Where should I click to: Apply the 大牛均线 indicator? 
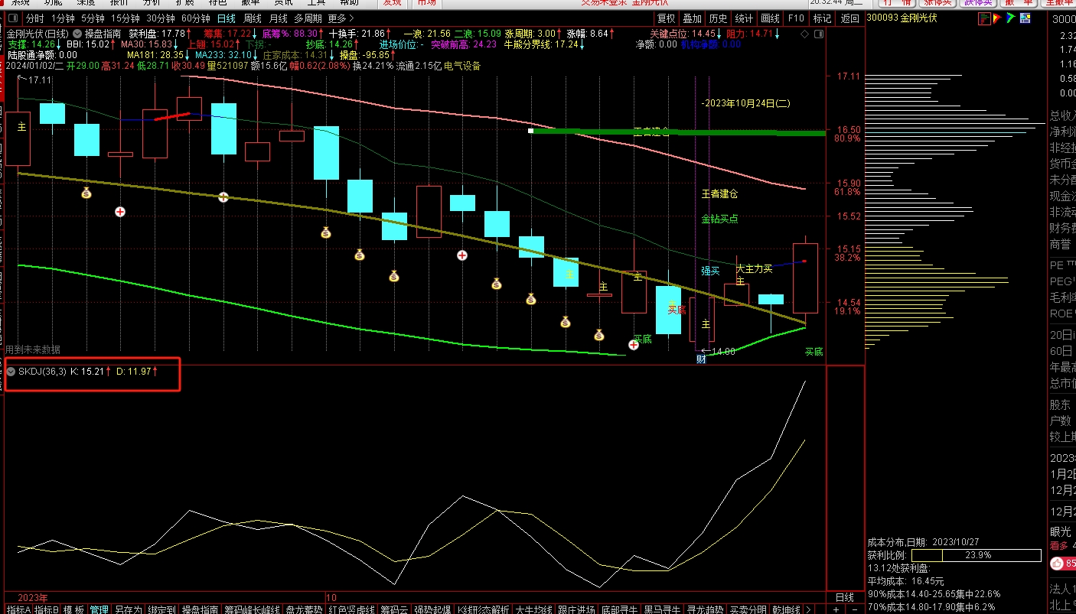533,609
